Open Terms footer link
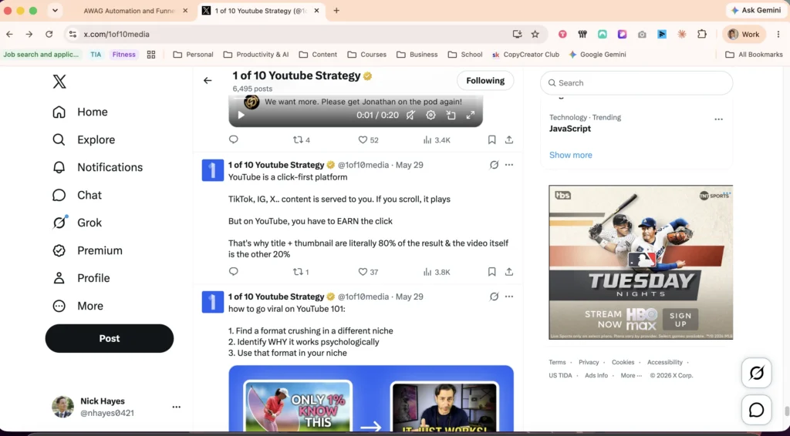The width and height of the screenshot is (790, 436). tap(557, 362)
